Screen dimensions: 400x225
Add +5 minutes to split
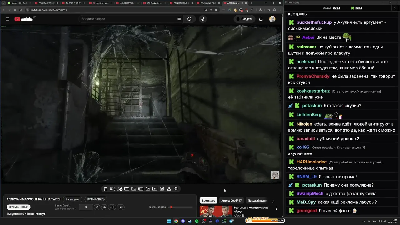coord(104,207)
